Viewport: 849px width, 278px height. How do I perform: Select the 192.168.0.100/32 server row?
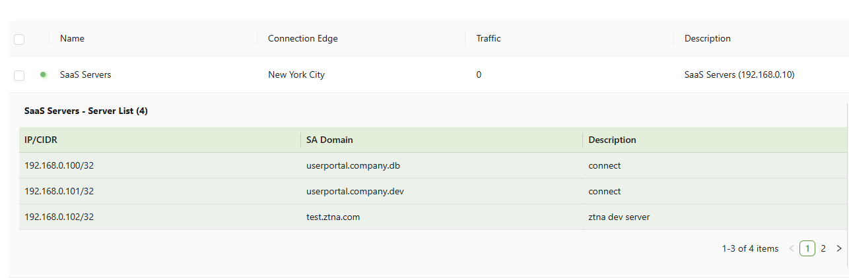click(x=59, y=165)
